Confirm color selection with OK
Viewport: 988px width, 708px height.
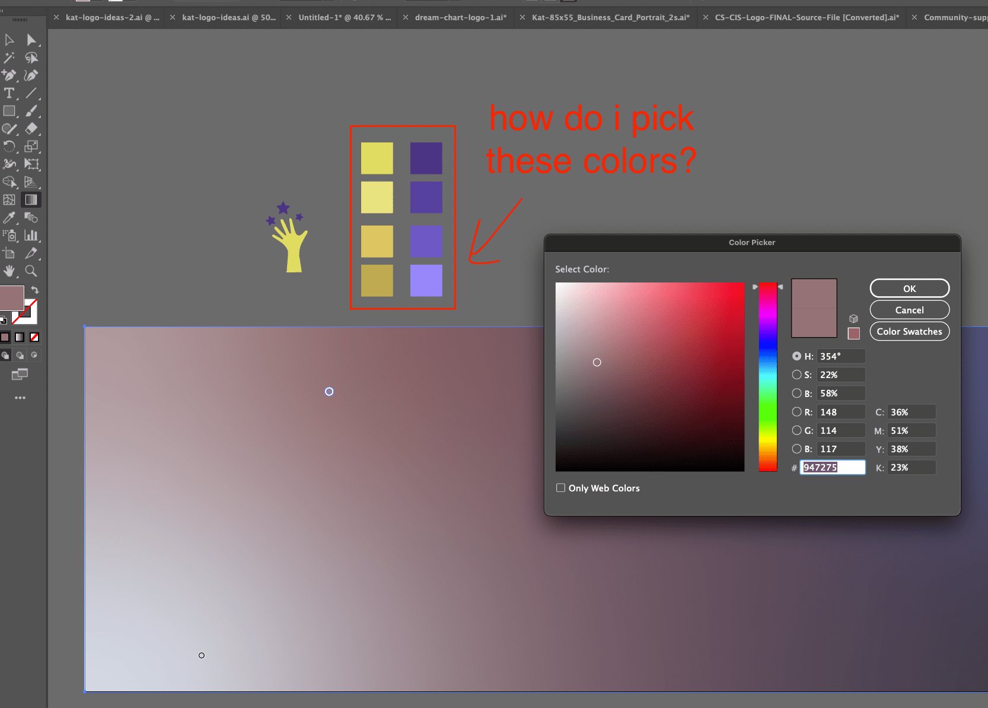point(909,288)
